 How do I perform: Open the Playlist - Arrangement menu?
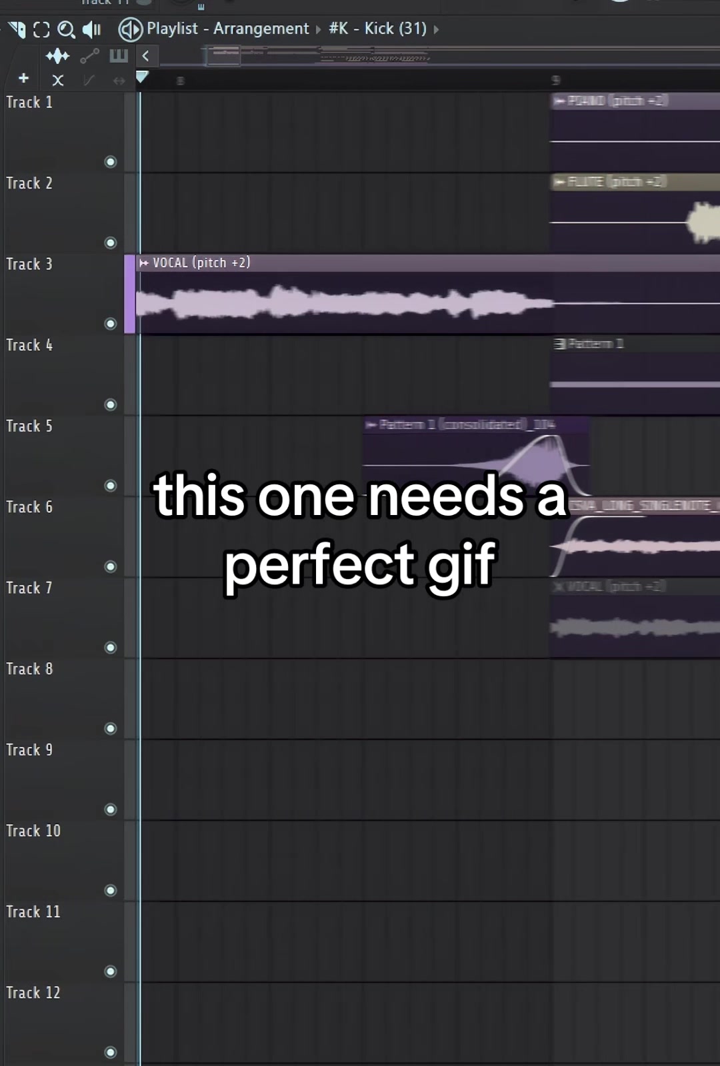pos(227,29)
